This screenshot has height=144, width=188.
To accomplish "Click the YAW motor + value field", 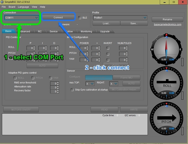I will pyautogui.click(x=96, y=60).
